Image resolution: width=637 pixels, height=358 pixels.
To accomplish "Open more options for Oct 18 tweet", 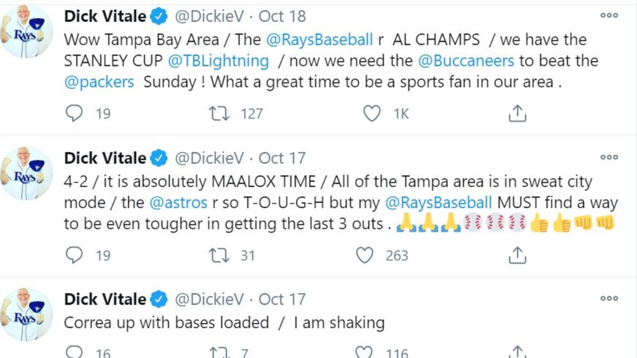I will tap(609, 16).
